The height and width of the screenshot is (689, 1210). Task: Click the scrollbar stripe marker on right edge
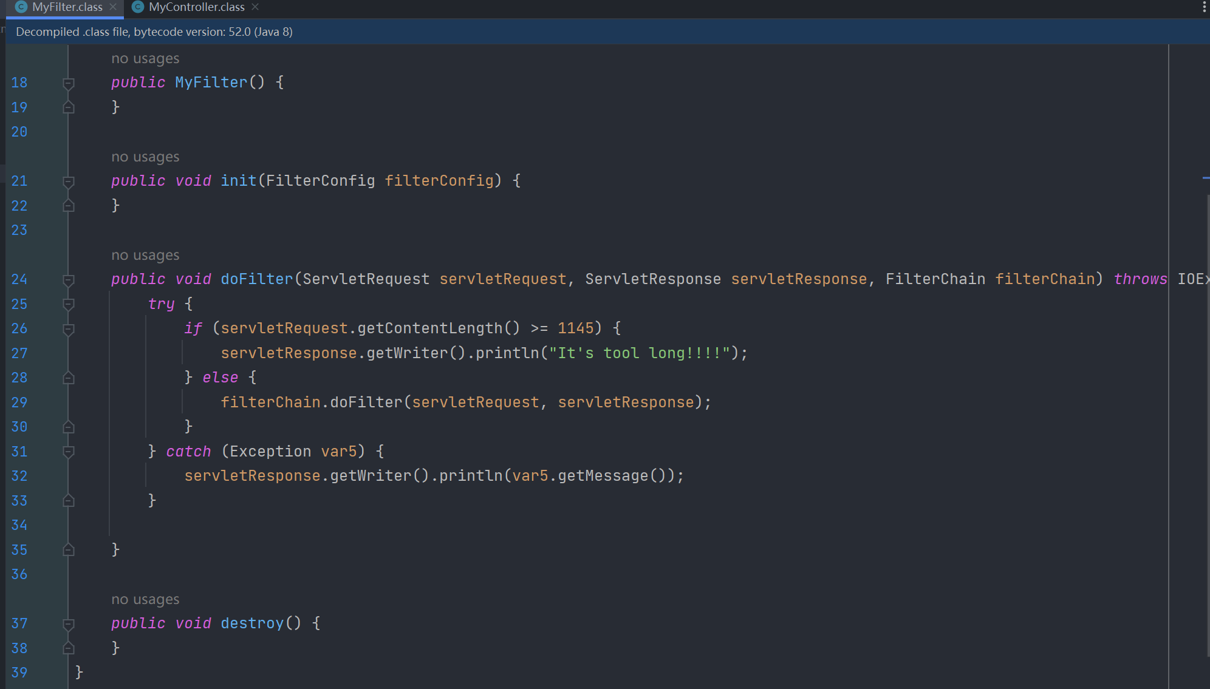[x=1205, y=178]
